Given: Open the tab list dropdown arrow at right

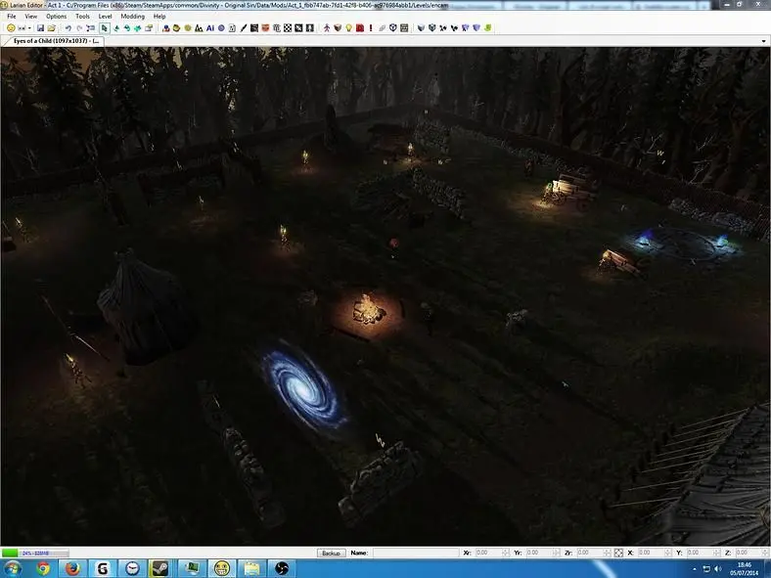Looking at the screenshot, I should click(763, 41).
